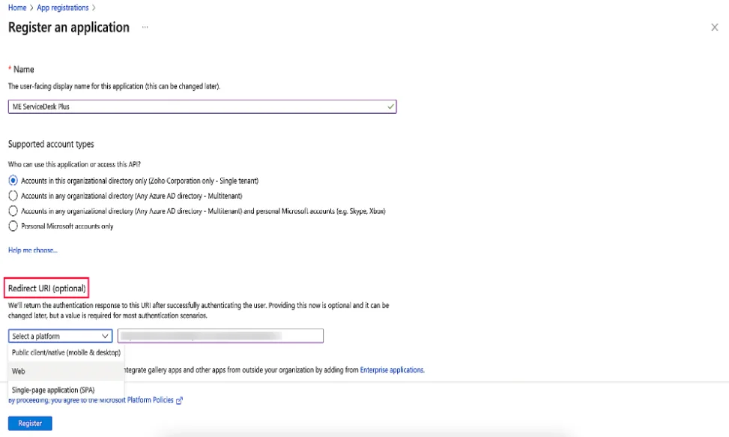The height and width of the screenshot is (437, 729).
Task: Open the ellipsis menu beside page title
Action: [145, 27]
